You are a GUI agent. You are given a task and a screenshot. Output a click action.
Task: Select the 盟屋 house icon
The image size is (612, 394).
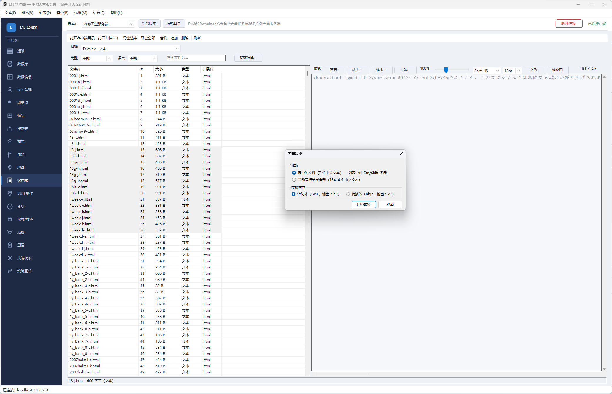point(10,245)
